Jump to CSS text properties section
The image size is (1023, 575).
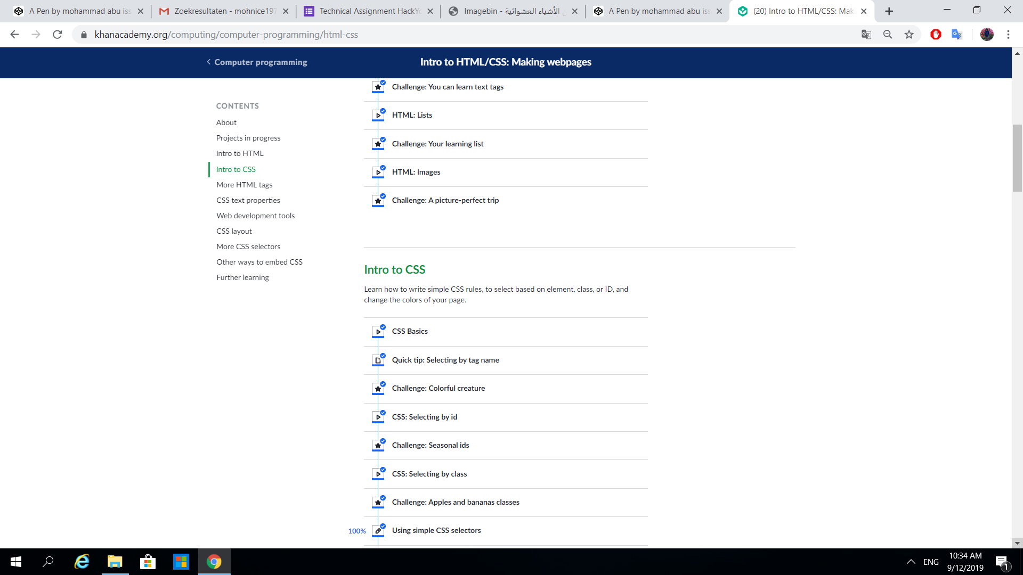[x=248, y=200]
